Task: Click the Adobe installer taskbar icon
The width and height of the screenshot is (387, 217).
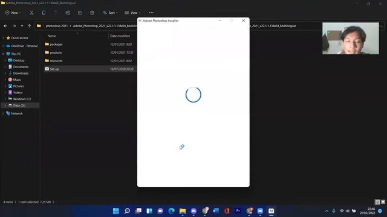Action: point(271,211)
